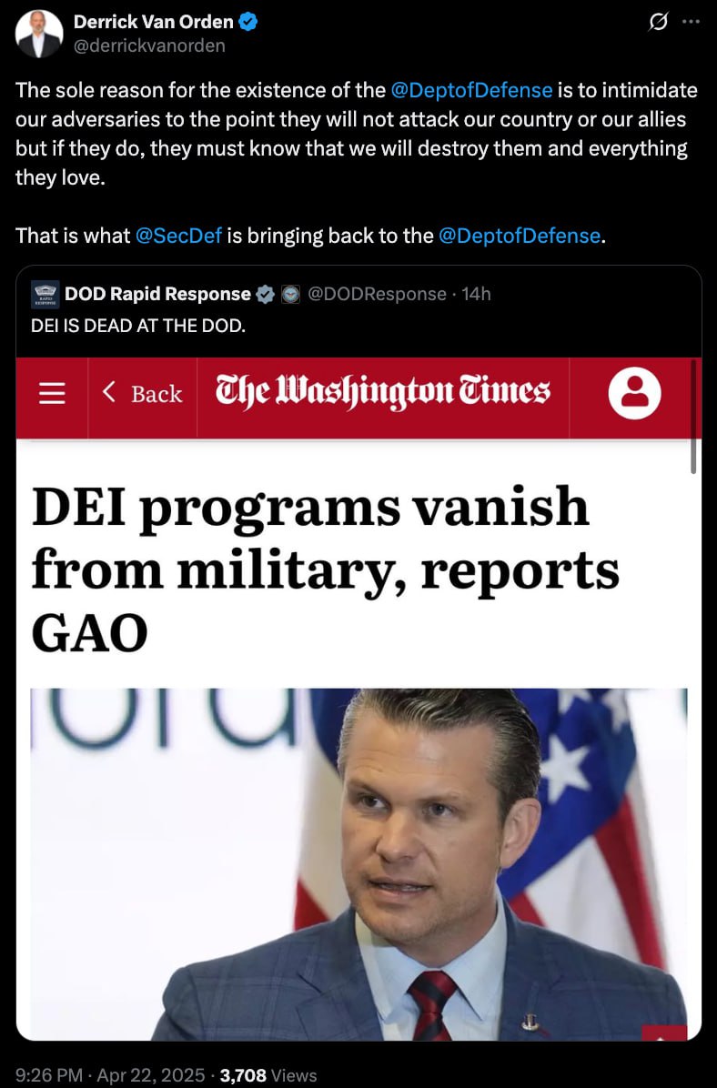The height and width of the screenshot is (1088, 717).
Task: Click the DOD Rapid Response avatar
Action: 45,294
